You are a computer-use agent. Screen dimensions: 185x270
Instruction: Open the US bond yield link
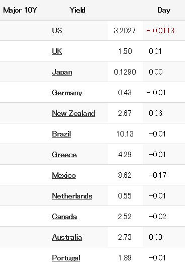tap(57, 31)
